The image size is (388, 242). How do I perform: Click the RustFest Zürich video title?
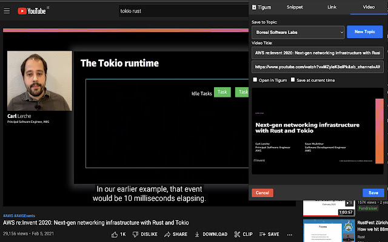pyautogui.click(x=372, y=226)
